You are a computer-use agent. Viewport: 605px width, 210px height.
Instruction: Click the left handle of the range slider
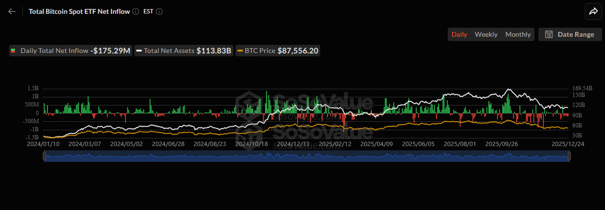click(x=44, y=156)
